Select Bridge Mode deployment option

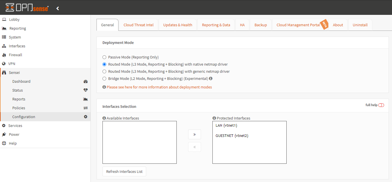(104, 78)
